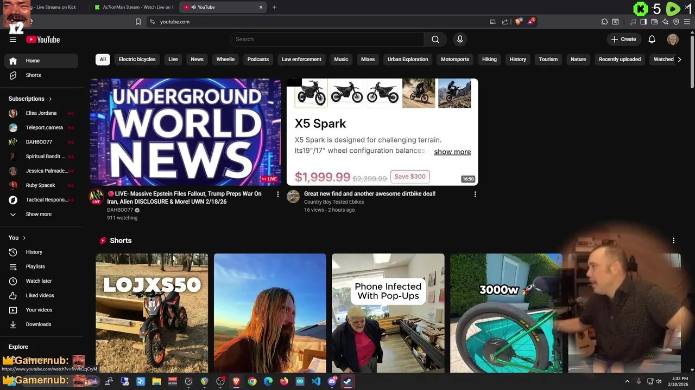Open Google Chrome from the taskbar
Image resolution: width=695 pixels, height=390 pixels.
pyautogui.click(x=252, y=381)
